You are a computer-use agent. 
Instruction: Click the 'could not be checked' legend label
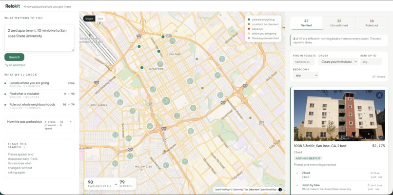tap(265, 24)
